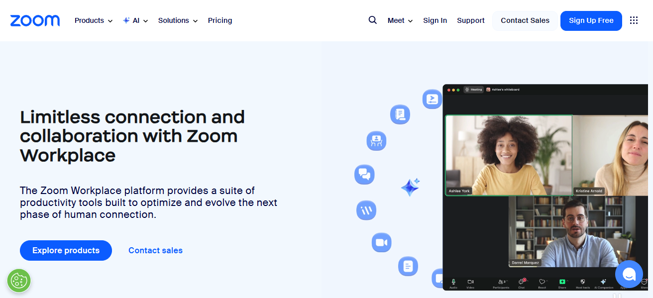
Task: Open caret next to Share
Action: pyautogui.click(x=567, y=281)
